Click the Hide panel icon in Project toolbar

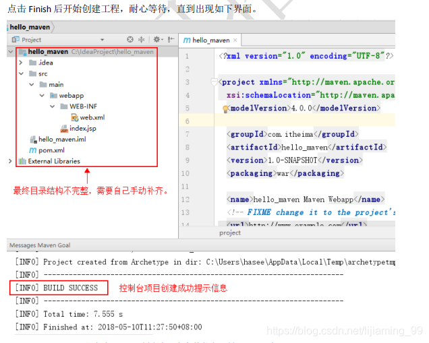pos(171,40)
